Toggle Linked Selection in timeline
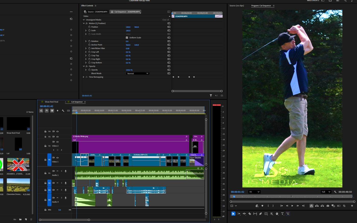357x223 pixels. click(52, 111)
